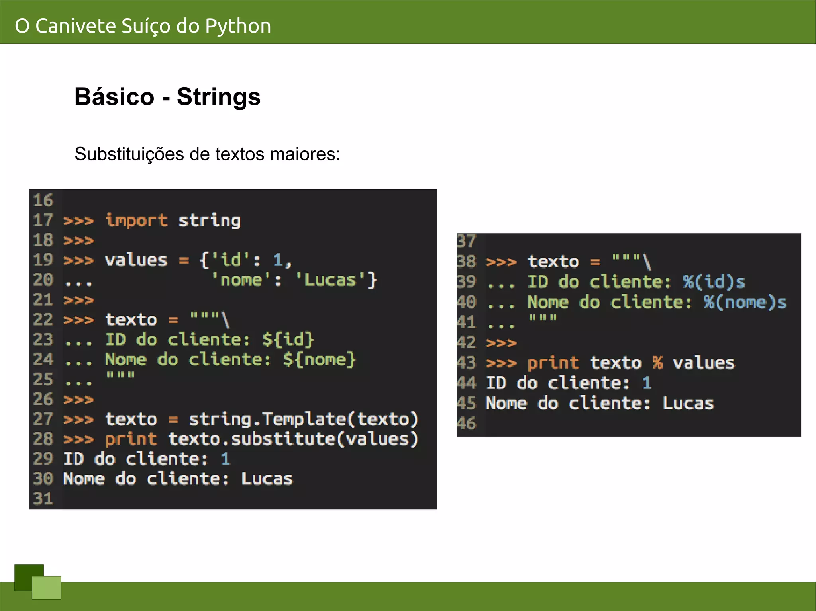The height and width of the screenshot is (611, 816).
Task: Click line 20 with 'nome': 'Lucas'}
Action: (x=294, y=280)
